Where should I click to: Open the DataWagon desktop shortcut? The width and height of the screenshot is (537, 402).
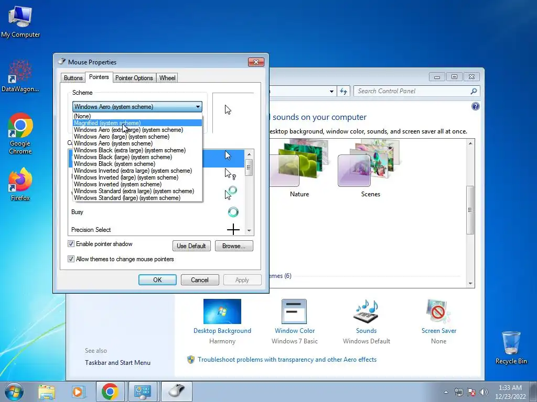coord(20,76)
